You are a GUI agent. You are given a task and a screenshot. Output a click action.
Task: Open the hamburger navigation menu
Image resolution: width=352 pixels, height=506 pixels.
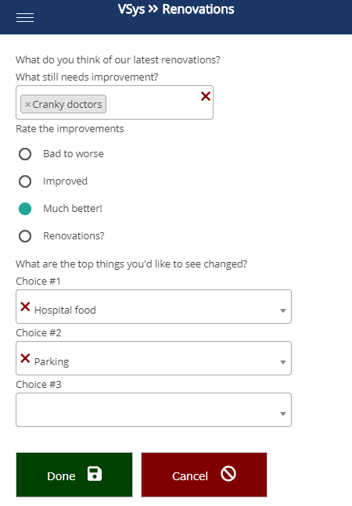25,18
